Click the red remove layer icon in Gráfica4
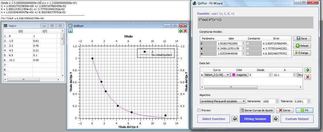 click(x=185, y=31)
